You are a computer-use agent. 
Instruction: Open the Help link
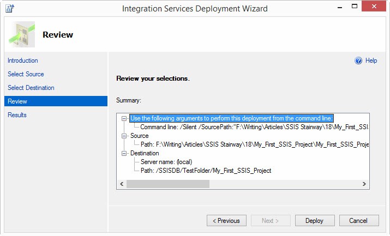click(371, 60)
